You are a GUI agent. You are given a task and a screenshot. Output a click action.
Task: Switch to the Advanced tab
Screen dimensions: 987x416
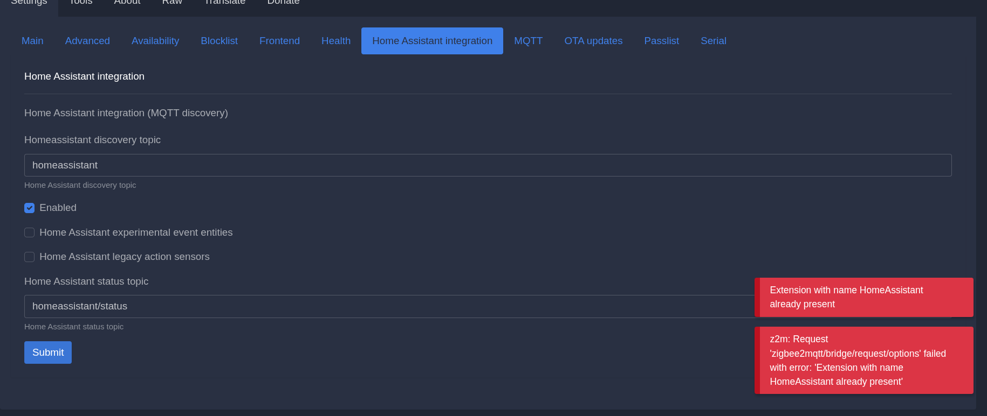87,41
